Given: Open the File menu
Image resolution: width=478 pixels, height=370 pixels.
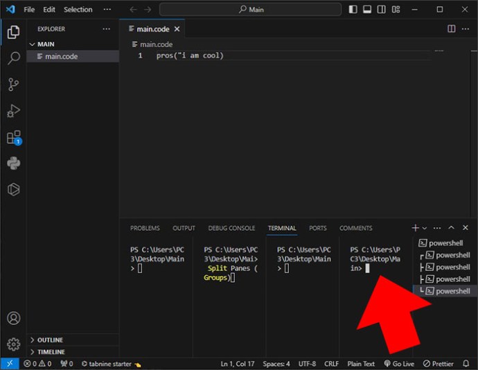Looking at the screenshot, I should pos(29,10).
